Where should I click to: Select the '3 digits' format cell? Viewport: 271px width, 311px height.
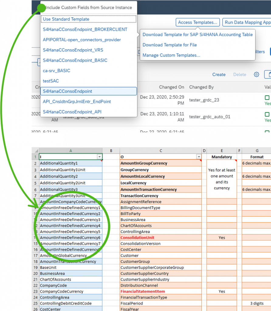(x=257, y=303)
